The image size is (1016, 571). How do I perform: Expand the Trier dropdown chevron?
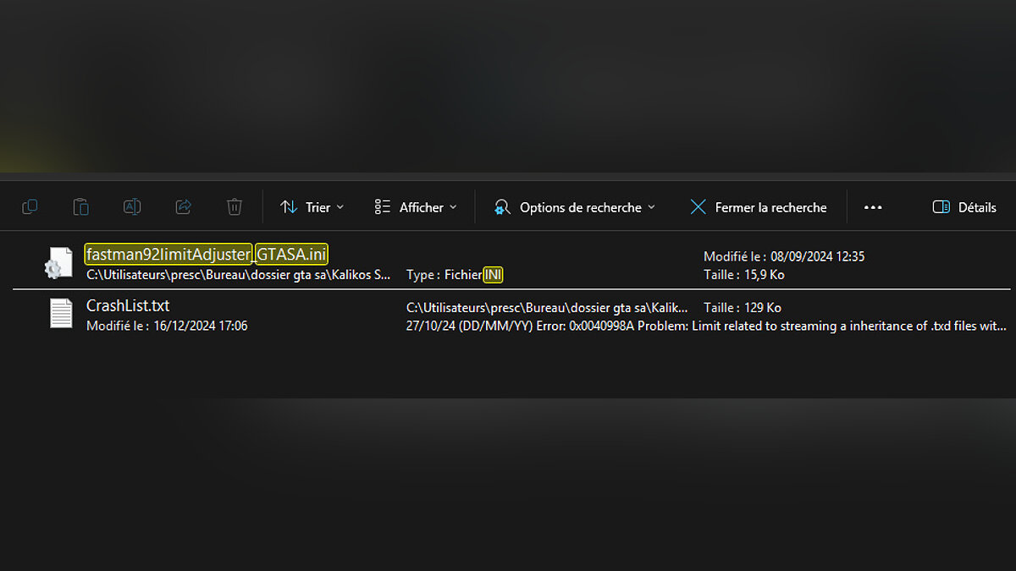point(340,207)
